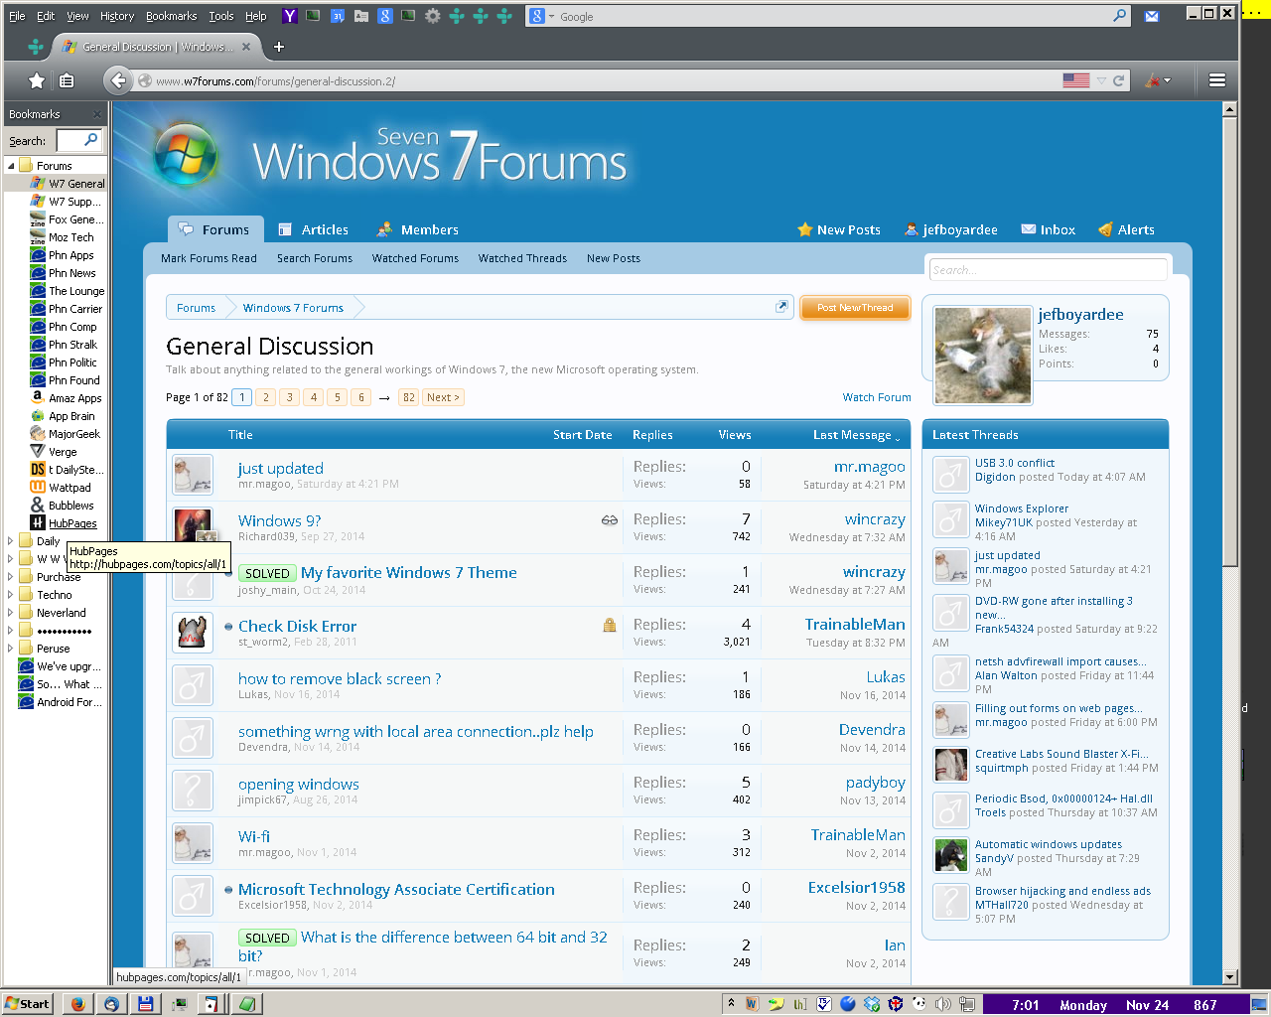Image resolution: width=1271 pixels, height=1017 pixels.
Task: Go to page 2 of the thread list
Action: tap(265, 397)
